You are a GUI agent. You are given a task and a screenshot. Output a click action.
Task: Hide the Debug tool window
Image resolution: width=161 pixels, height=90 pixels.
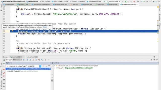(x=157, y=57)
